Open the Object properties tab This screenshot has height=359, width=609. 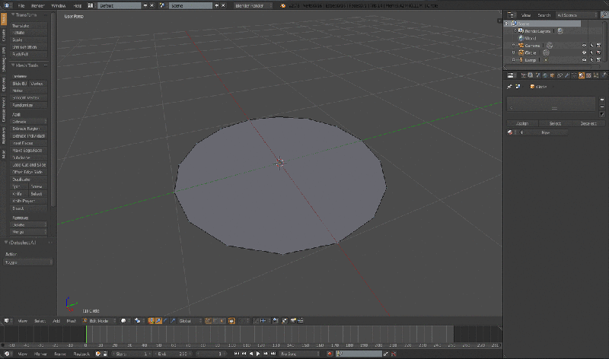[x=553, y=75]
